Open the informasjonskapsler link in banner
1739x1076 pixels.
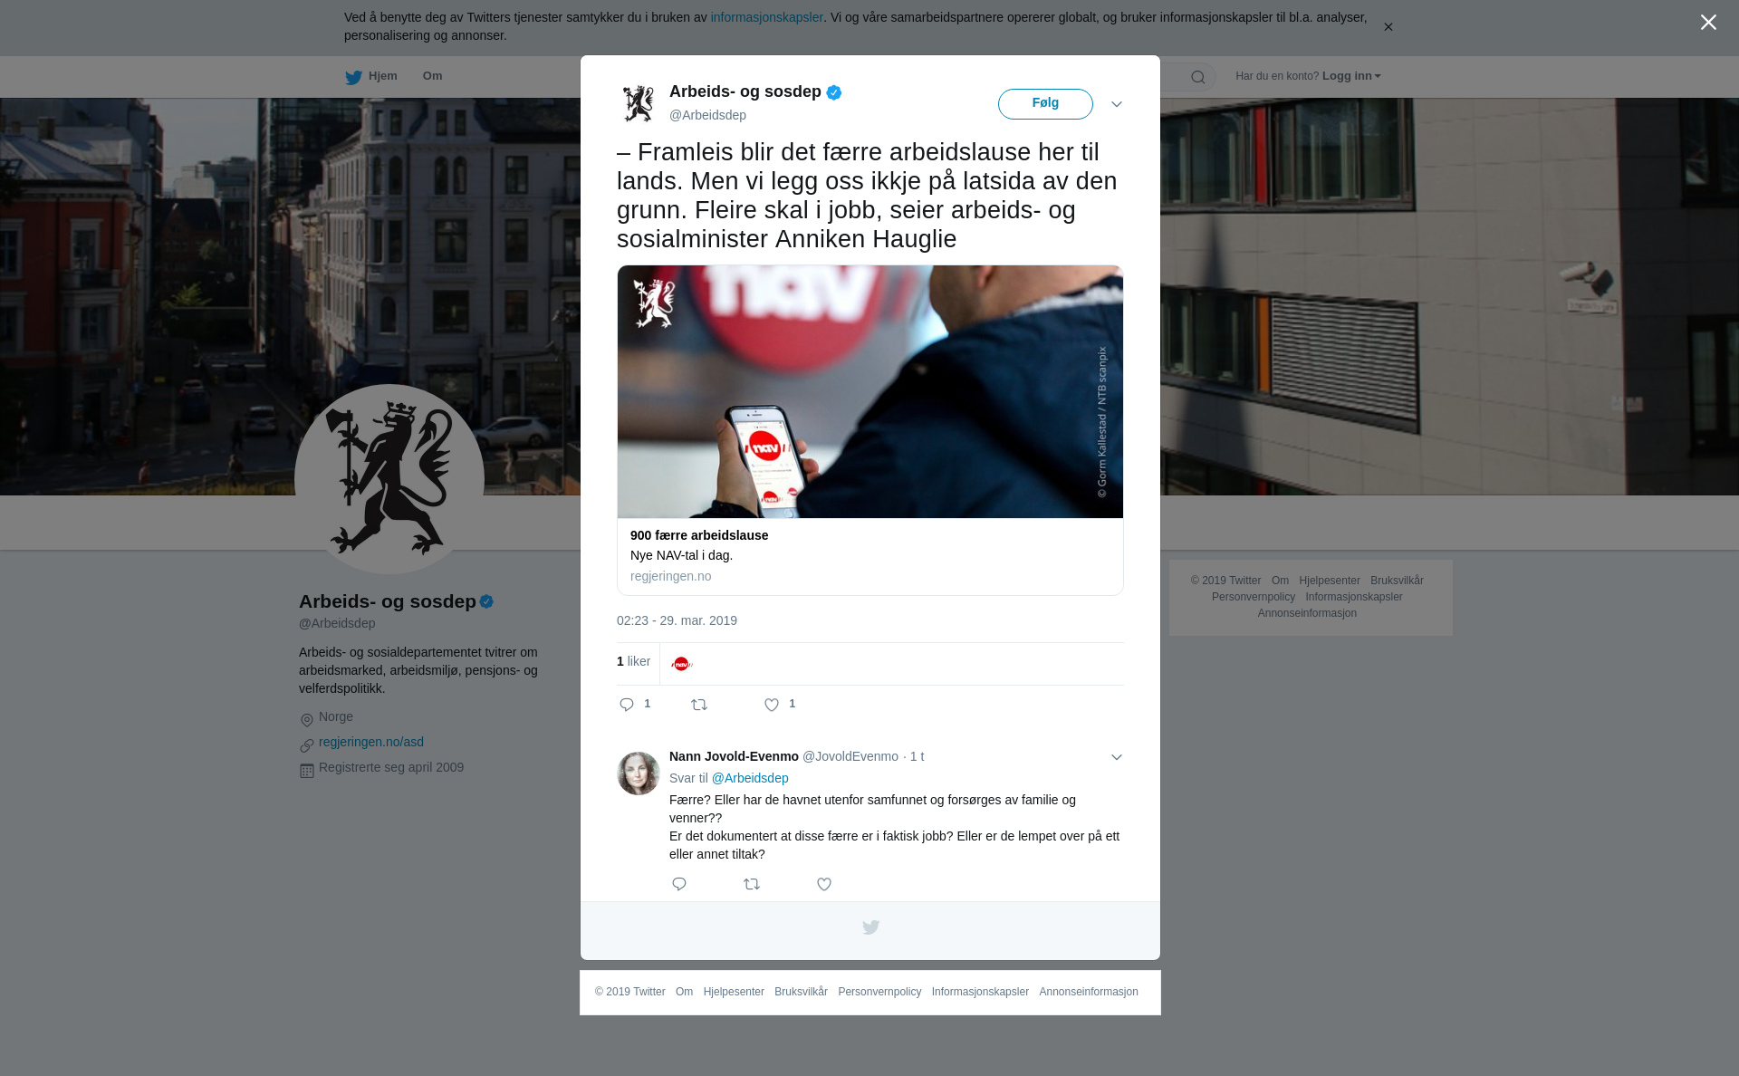(766, 17)
